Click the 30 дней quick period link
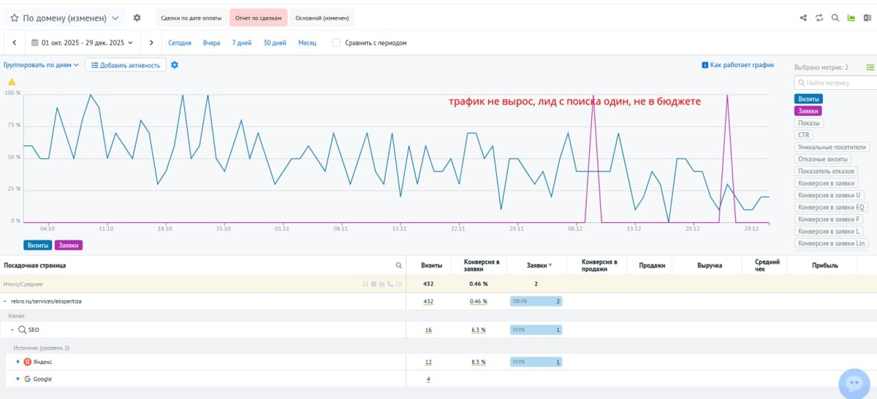877x399 pixels. click(x=274, y=42)
